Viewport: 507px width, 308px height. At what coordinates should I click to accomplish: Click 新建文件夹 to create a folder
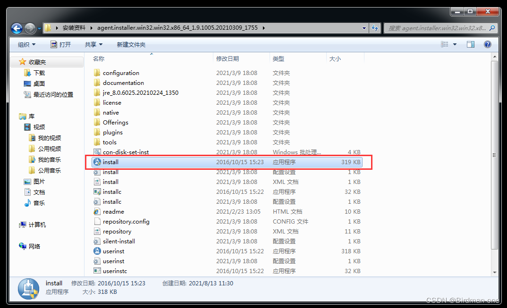click(x=131, y=45)
